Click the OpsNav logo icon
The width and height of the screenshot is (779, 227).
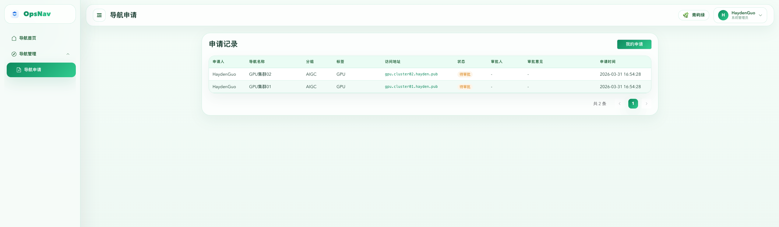point(15,14)
